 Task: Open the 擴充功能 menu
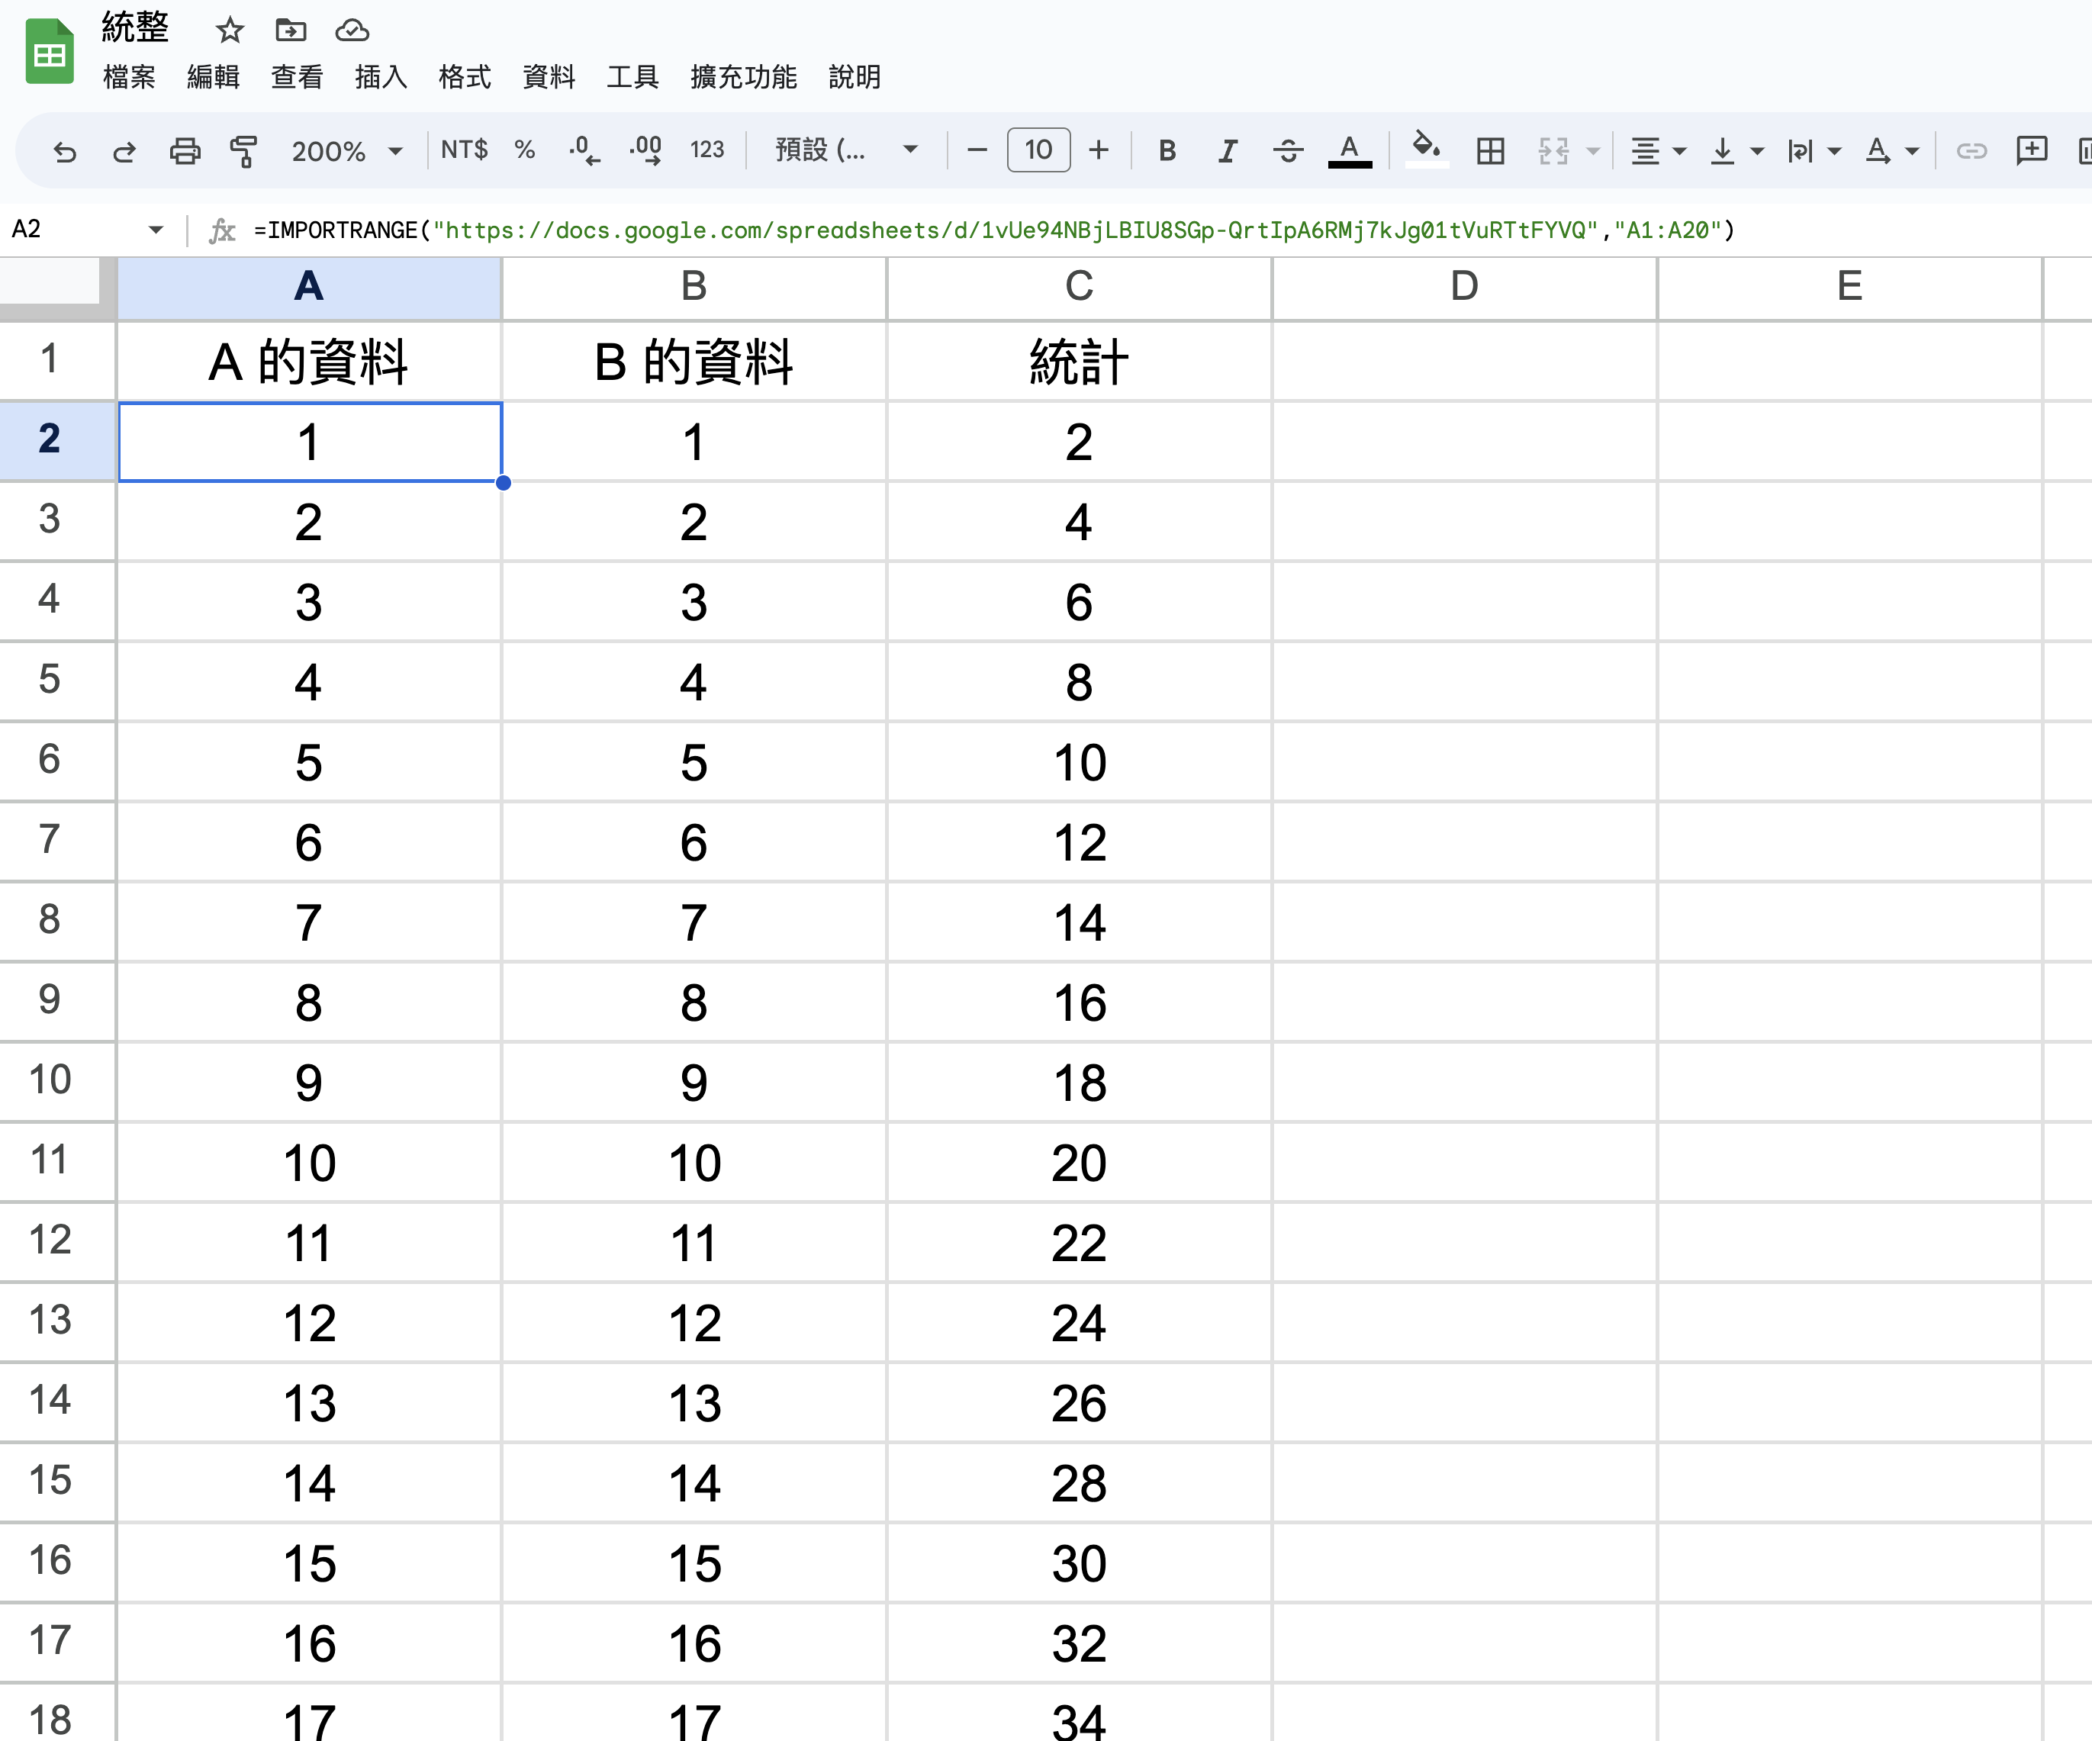point(743,77)
